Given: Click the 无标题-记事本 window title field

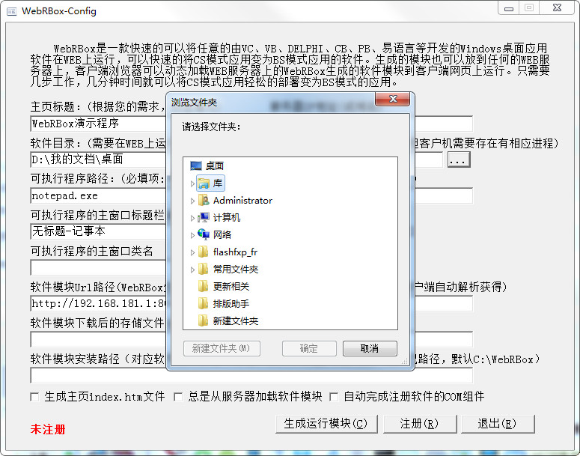Looking at the screenshot, I should point(98,231).
